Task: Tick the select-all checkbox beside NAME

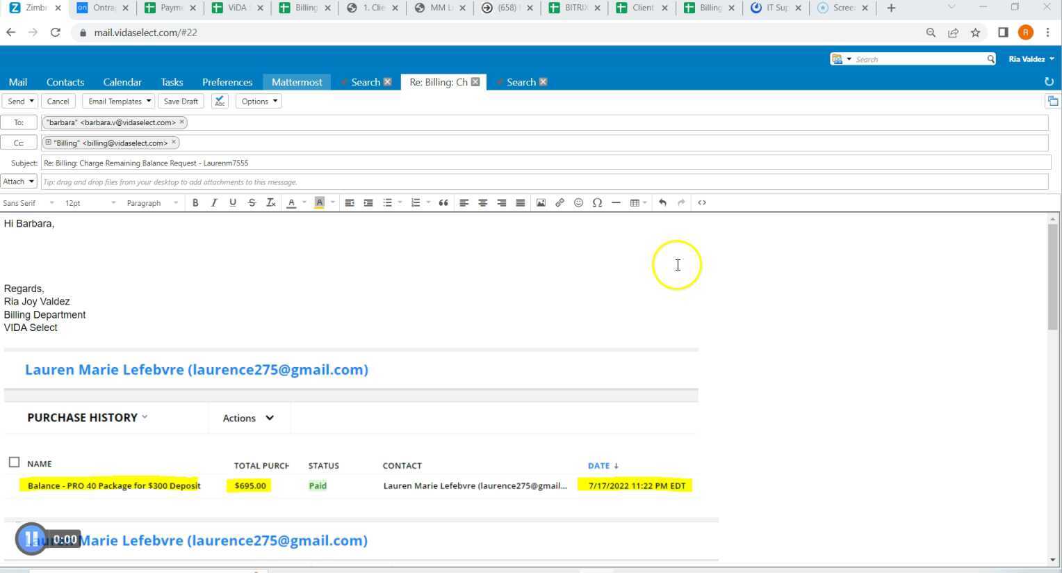Action: 14,462
